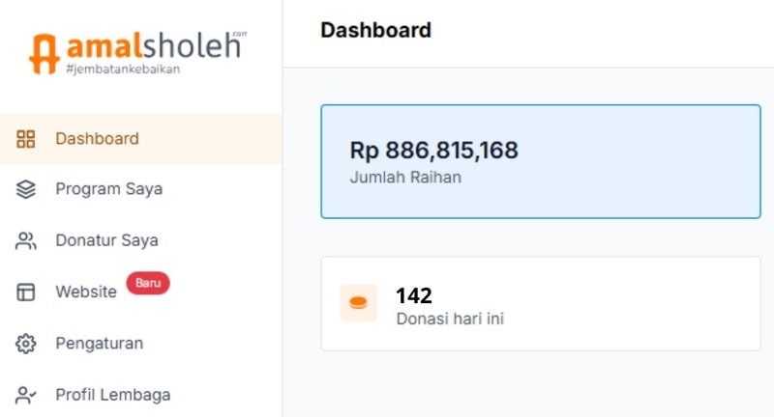Open the Program Saya menu
The image size is (774, 417).
point(108,189)
